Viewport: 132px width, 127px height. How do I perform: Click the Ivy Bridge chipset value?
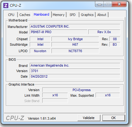click(75, 39)
